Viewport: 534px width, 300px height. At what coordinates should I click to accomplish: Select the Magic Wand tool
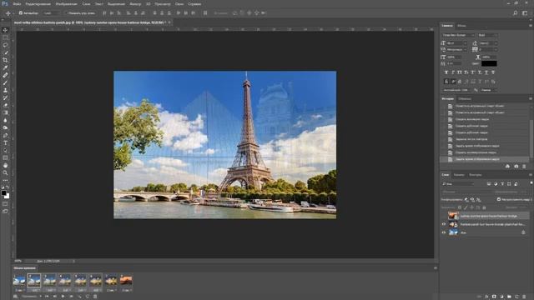pyautogui.click(x=5, y=52)
